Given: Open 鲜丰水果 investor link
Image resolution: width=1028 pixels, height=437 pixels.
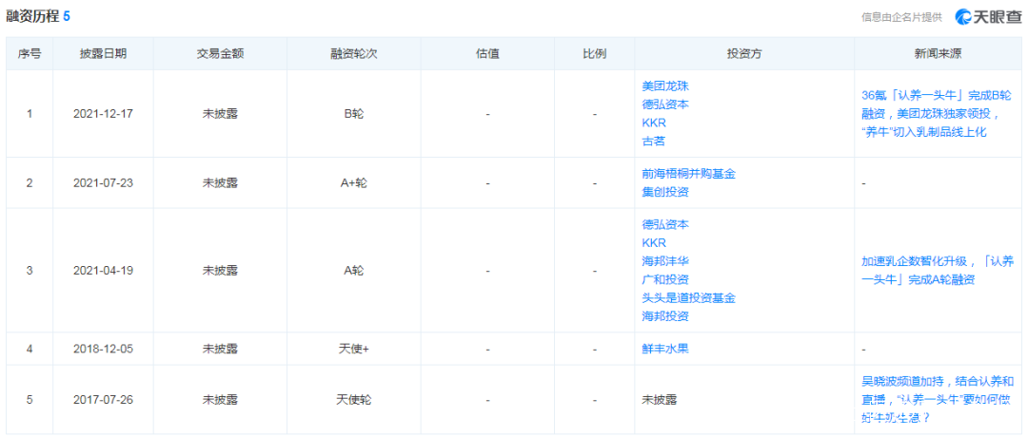Looking at the screenshot, I should (665, 348).
